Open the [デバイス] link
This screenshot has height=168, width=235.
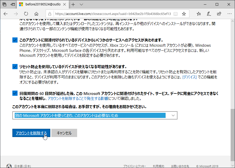click(189, 77)
